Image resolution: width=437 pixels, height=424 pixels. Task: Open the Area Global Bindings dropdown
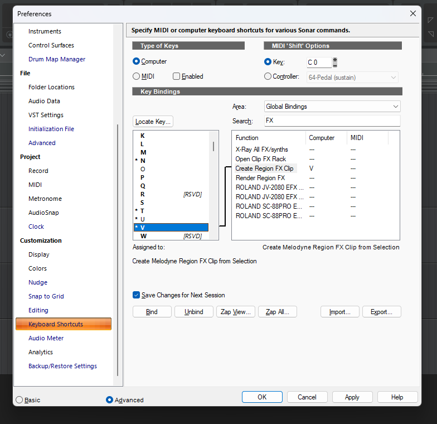tap(332, 106)
